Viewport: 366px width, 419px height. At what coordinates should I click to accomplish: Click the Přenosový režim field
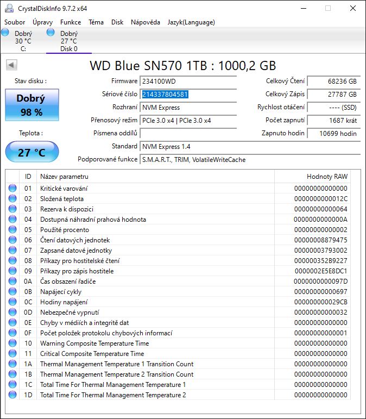pyautogui.click(x=188, y=121)
